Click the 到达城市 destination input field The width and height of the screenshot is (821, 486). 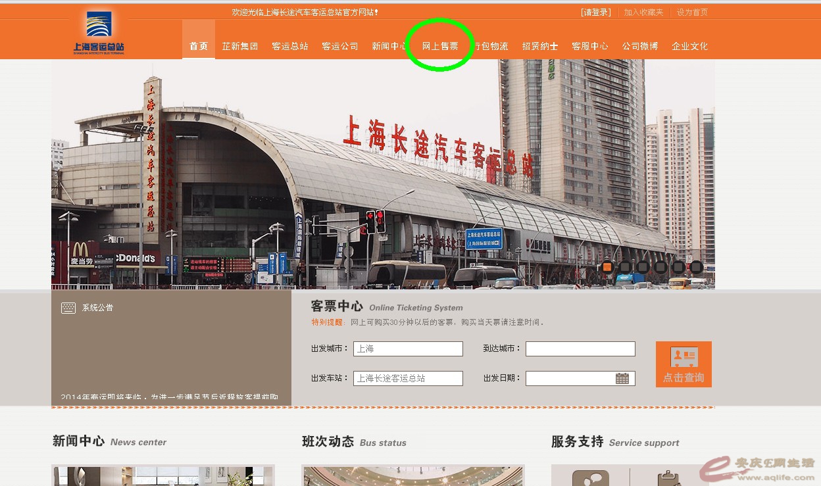pyautogui.click(x=580, y=349)
